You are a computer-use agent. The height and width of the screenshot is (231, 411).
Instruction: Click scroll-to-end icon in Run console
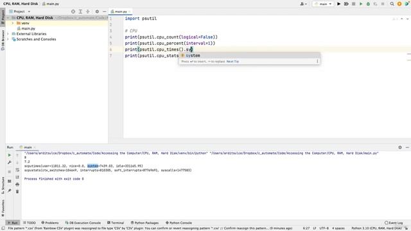pyautogui.click(x=17, y=177)
